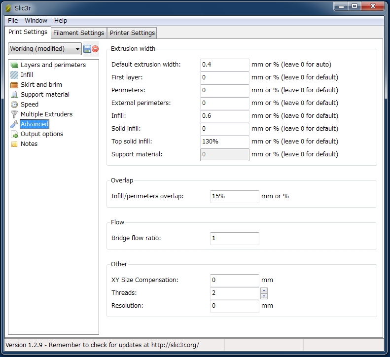
Task: Minimize the Slic3r window
Action: coord(341,7)
